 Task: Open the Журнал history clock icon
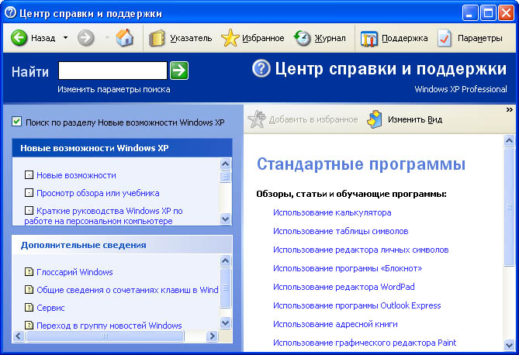303,38
